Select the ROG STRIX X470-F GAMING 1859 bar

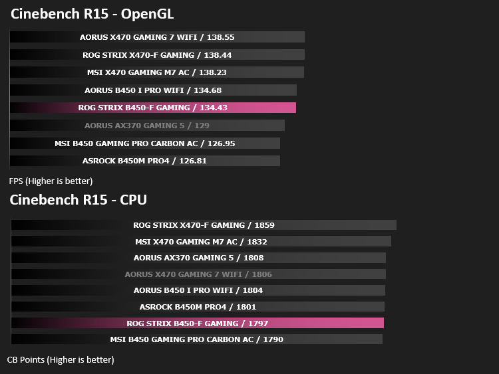point(204,225)
